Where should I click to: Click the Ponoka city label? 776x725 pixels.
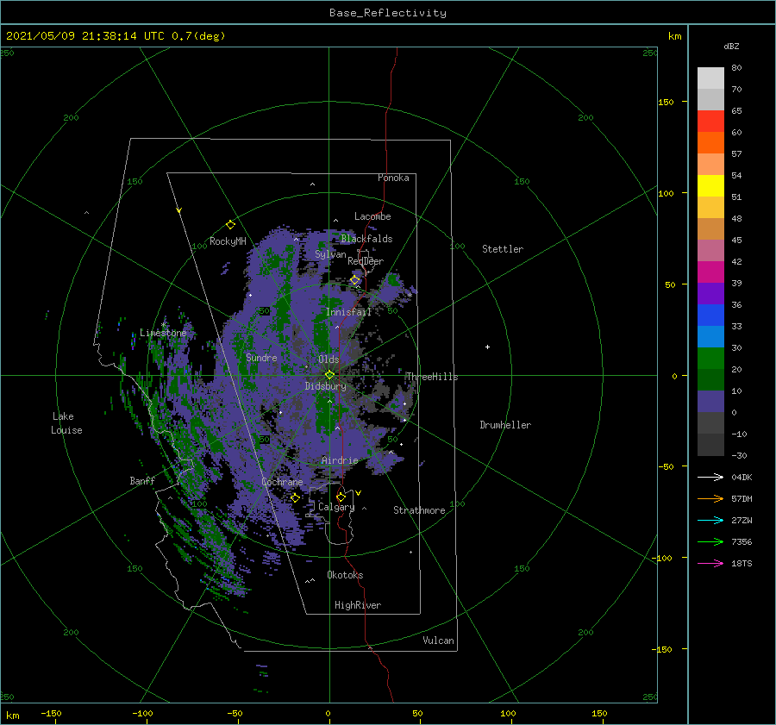pos(393,178)
